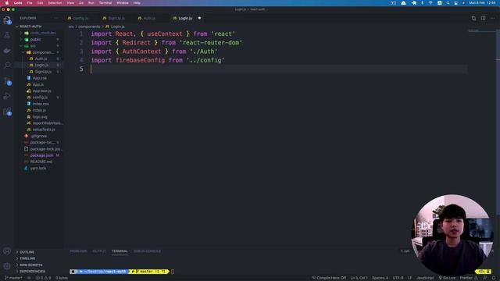Open Auth.js in the file tree
The height and width of the screenshot is (281, 500).
pyautogui.click(x=41, y=59)
